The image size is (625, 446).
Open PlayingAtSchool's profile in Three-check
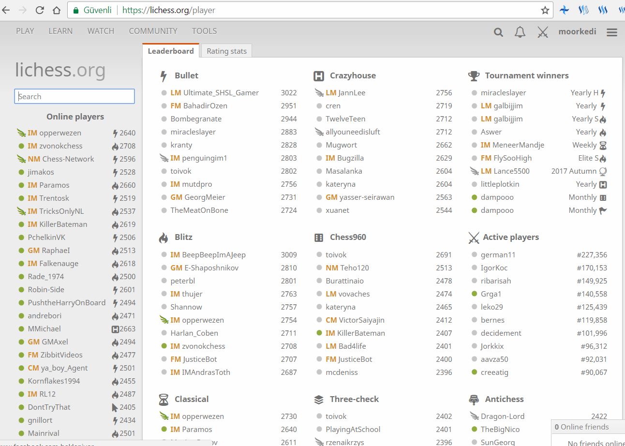click(353, 430)
